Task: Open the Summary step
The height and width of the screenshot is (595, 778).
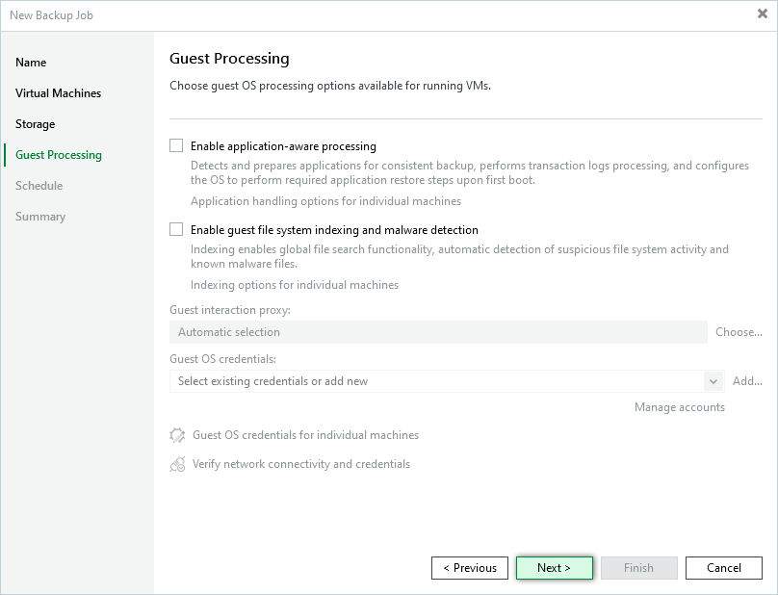Action: pos(40,217)
